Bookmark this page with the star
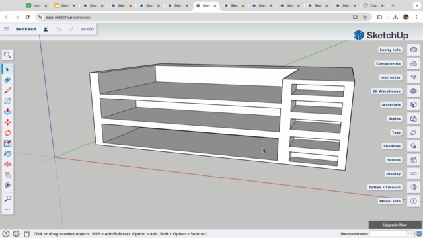 point(365,17)
